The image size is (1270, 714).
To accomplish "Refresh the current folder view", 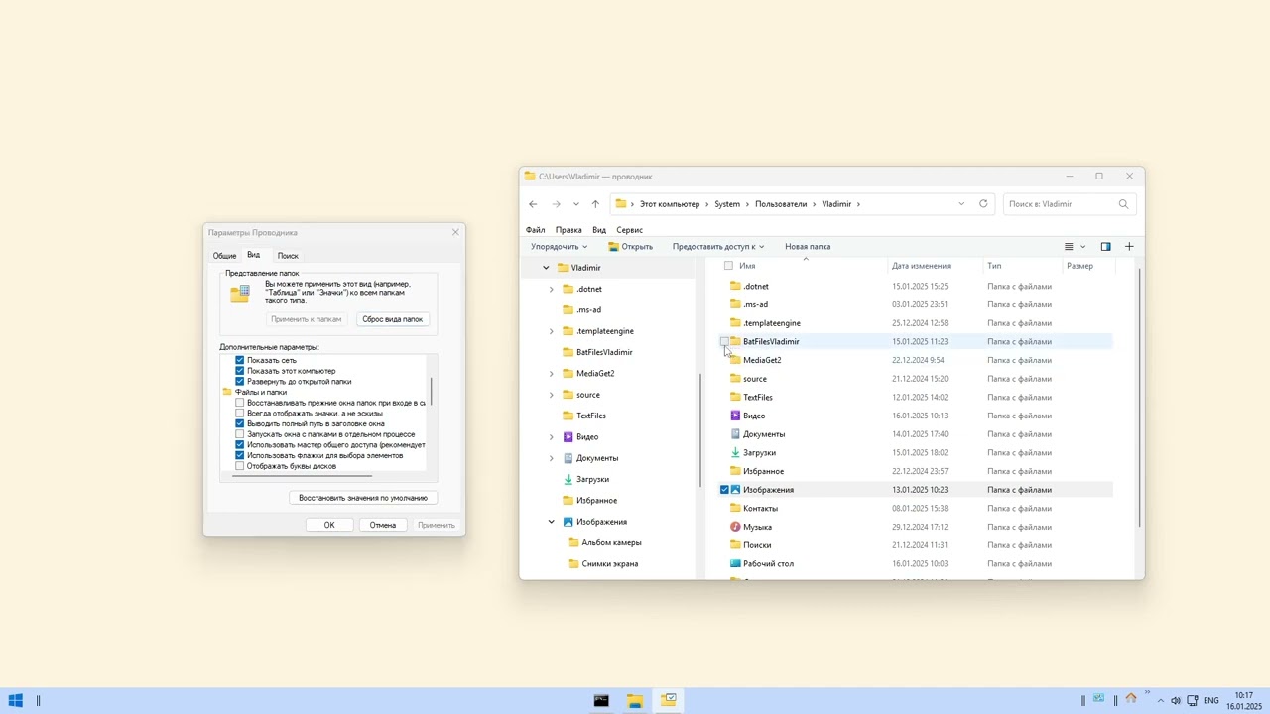I will (x=983, y=204).
